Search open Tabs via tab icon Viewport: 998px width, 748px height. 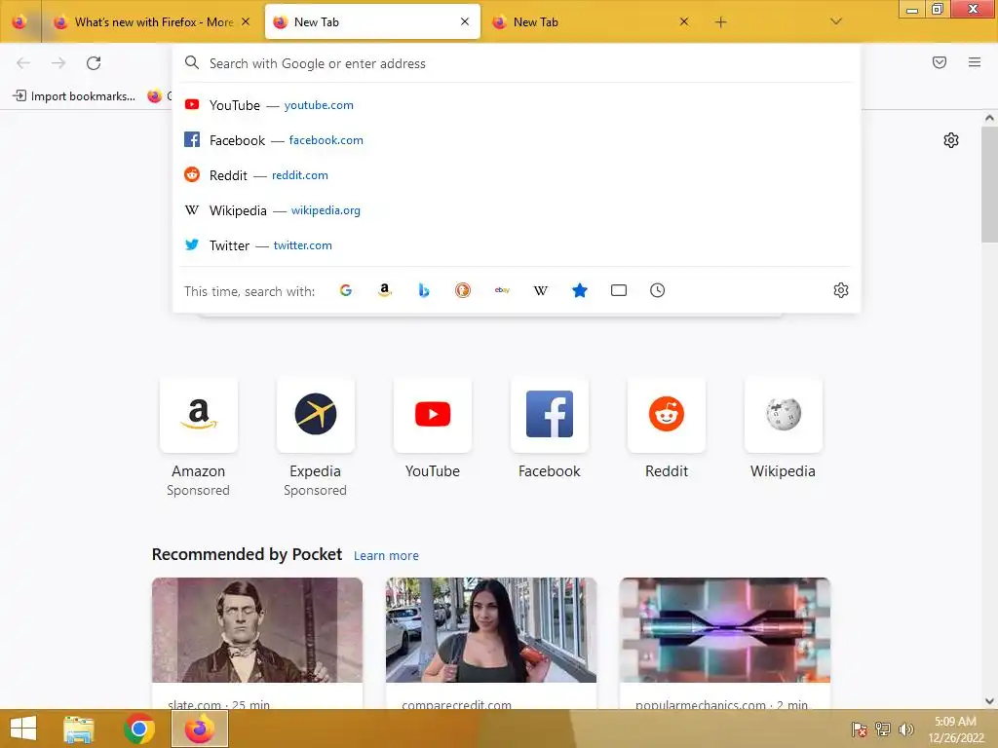(619, 290)
